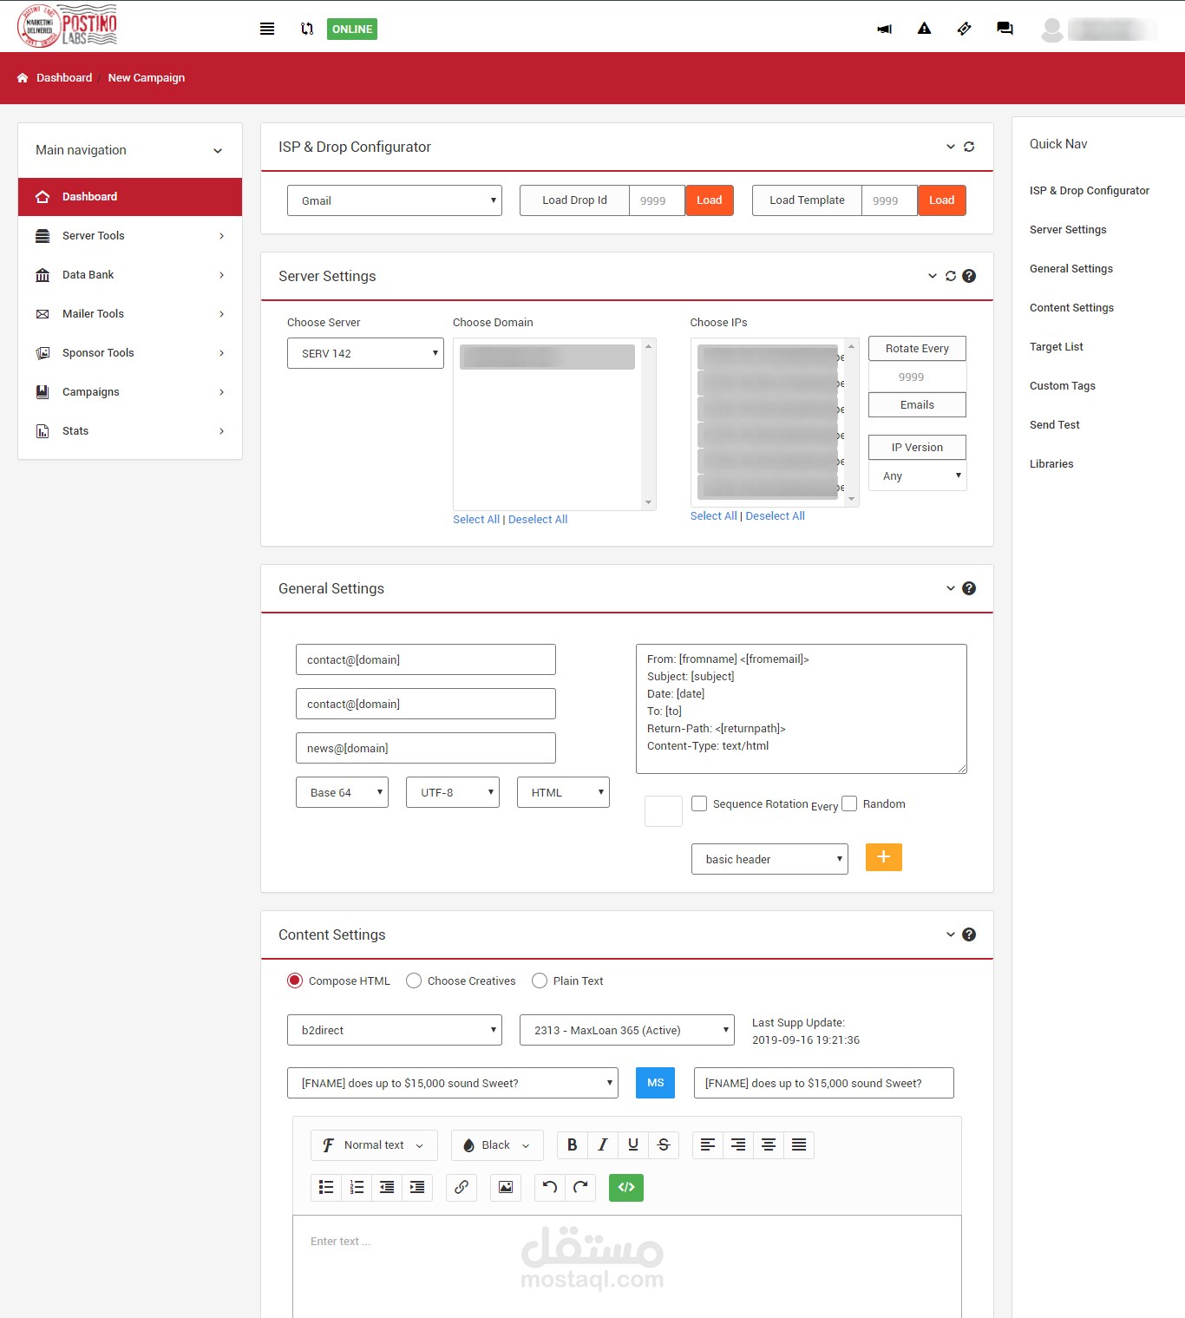Open the Gmail ISP dropdown

[395, 200]
